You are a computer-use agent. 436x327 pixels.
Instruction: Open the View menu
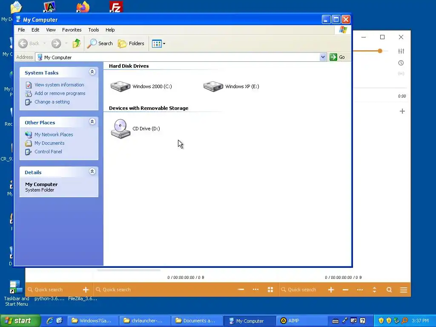point(51,30)
